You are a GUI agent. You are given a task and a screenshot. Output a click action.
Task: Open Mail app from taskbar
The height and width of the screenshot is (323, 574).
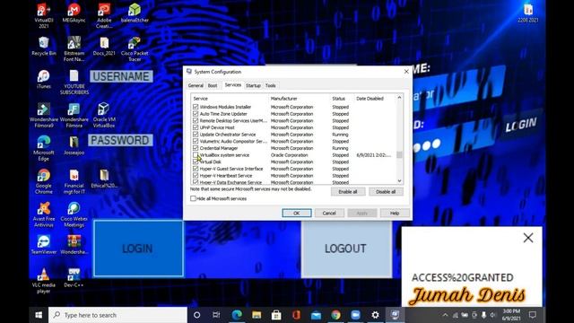point(316,315)
